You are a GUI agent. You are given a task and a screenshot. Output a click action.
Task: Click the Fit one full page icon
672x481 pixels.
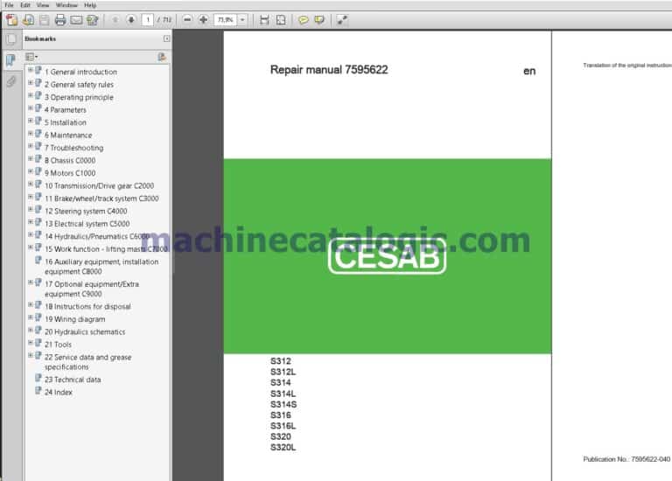[x=281, y=20]
